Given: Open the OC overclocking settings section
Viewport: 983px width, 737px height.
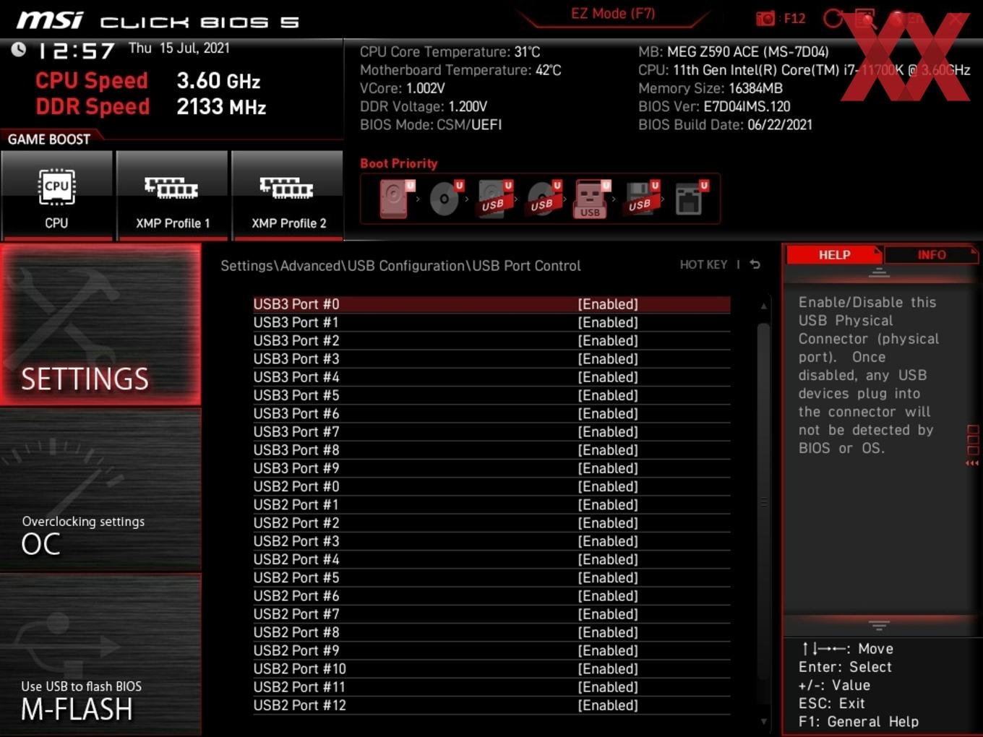Looking at the screenshot, I should pos(100,490).
